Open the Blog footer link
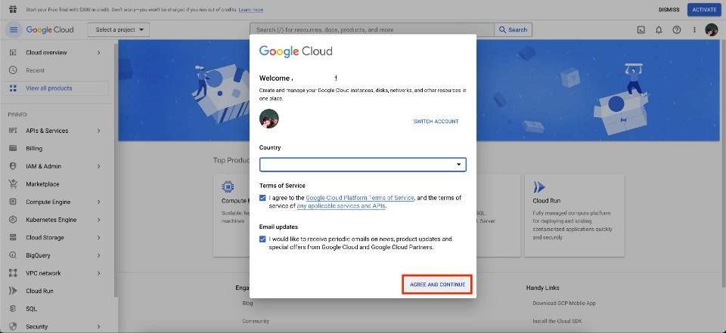This screenshot has height=333, width=726. [x=247, y=304]
